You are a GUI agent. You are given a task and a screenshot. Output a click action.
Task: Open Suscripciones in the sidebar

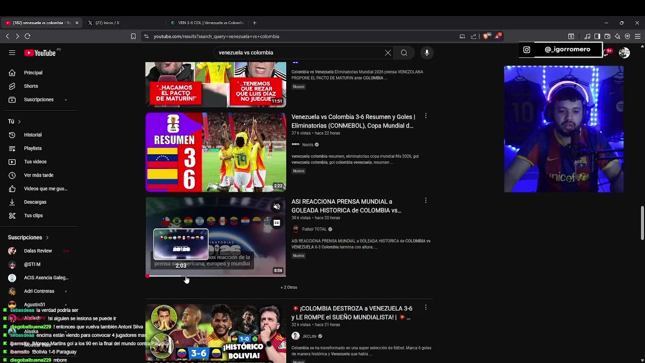point(39,99)
